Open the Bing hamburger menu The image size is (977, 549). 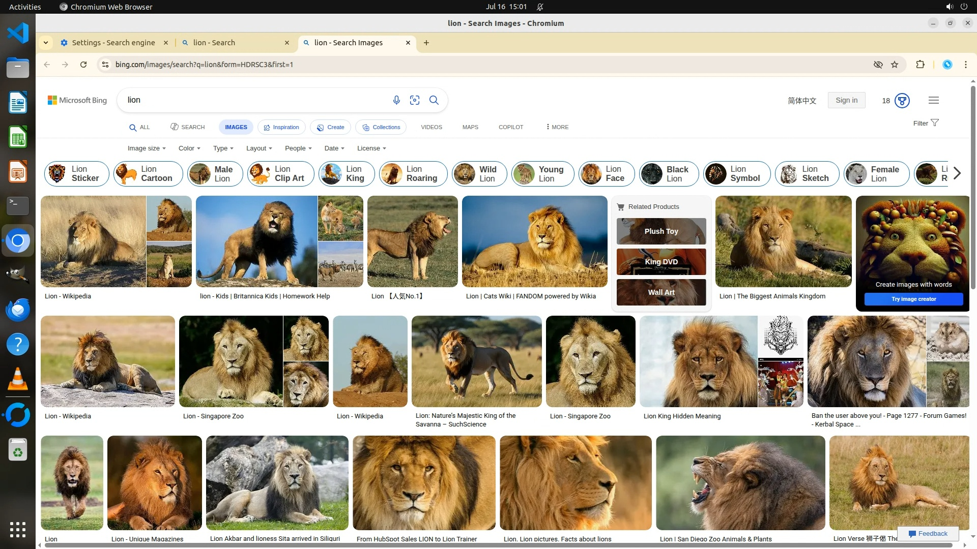tap(933, 100)
